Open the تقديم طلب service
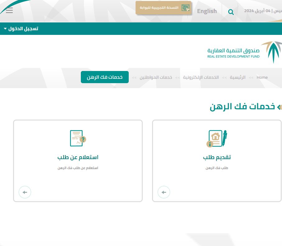Viewport: 282px width, 246px height. tap(217, 157)
